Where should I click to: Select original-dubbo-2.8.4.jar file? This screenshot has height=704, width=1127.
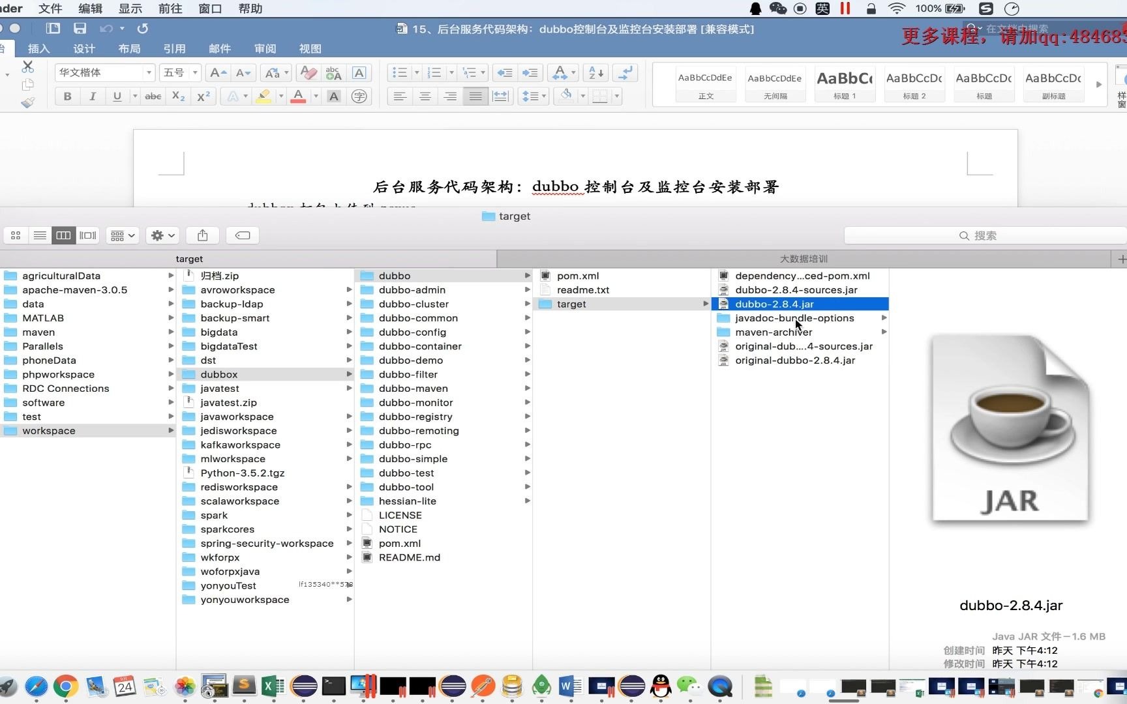point(795,360)
